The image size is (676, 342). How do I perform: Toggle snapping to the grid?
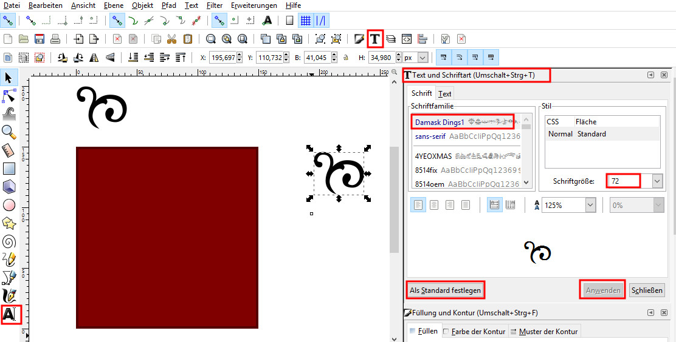(306, 20)
